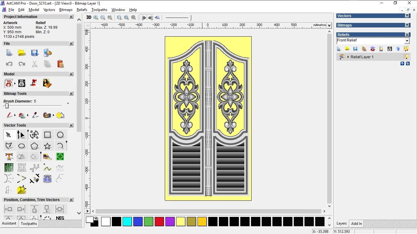Viewport: 417px width, 234px height.
Task: Select the vector Rectangle creation tool
Action: coord(48,134)
